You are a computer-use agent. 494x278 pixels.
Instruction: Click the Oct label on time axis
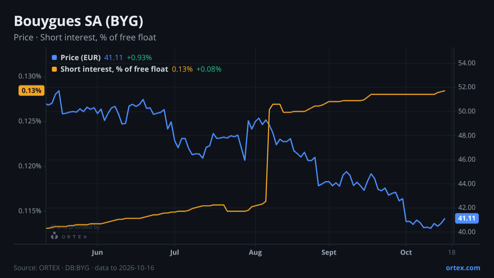pyautogui.click(x=406, y=252)
